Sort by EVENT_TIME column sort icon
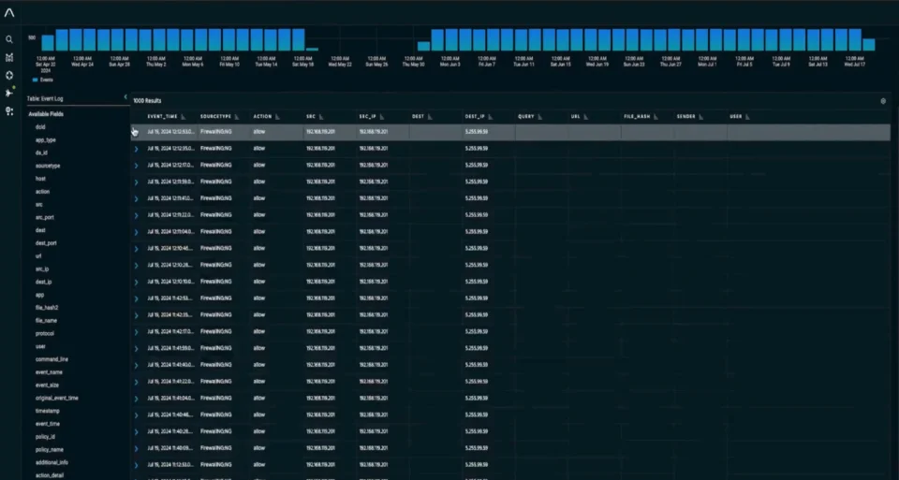This screenshot has height=480, width=899. pyautogui.click(x=184, y=117)
